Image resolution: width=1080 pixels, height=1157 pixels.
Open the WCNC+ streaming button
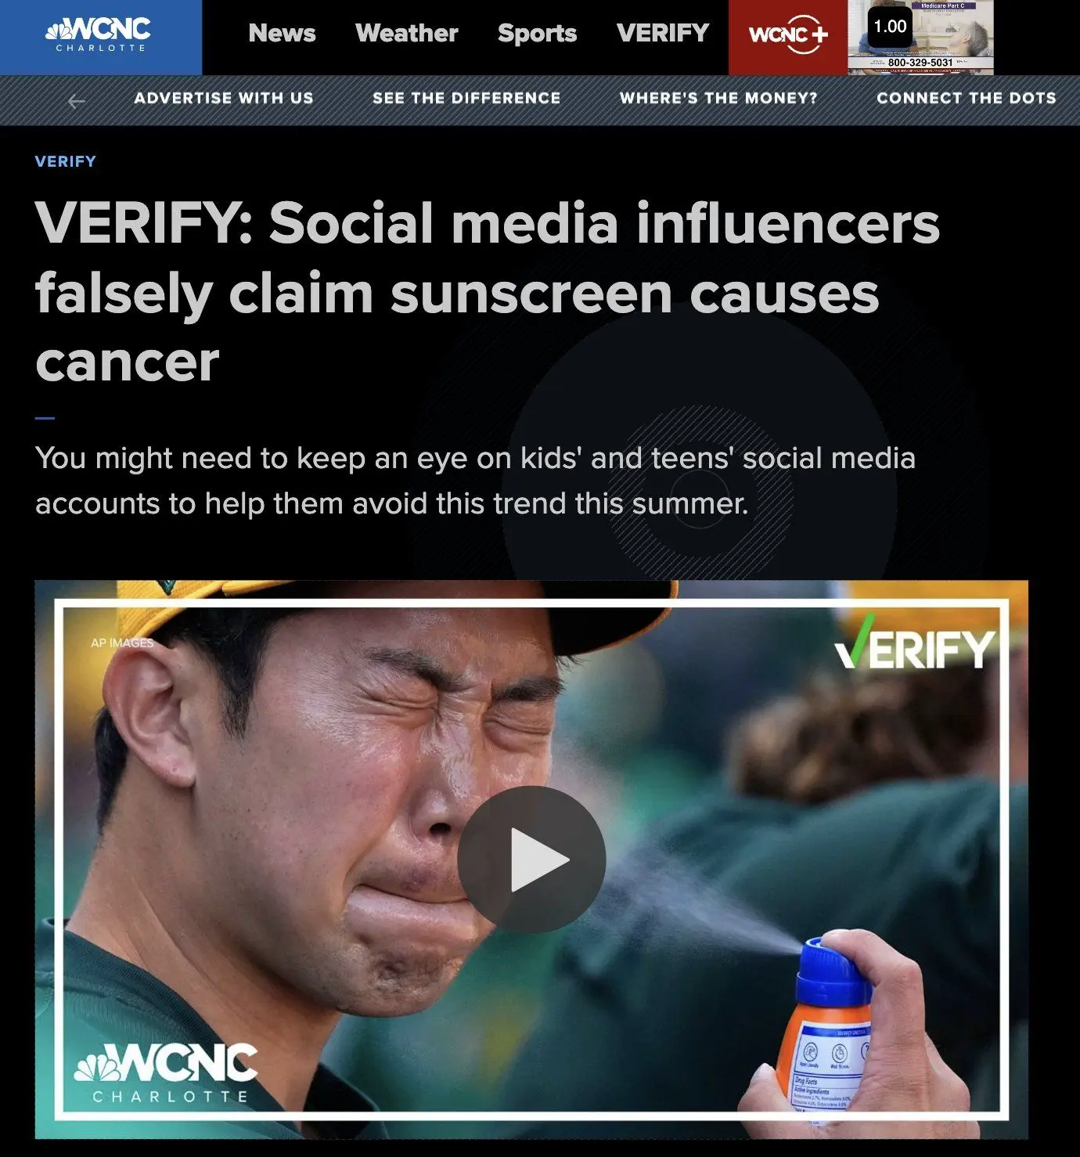[787, 37]
